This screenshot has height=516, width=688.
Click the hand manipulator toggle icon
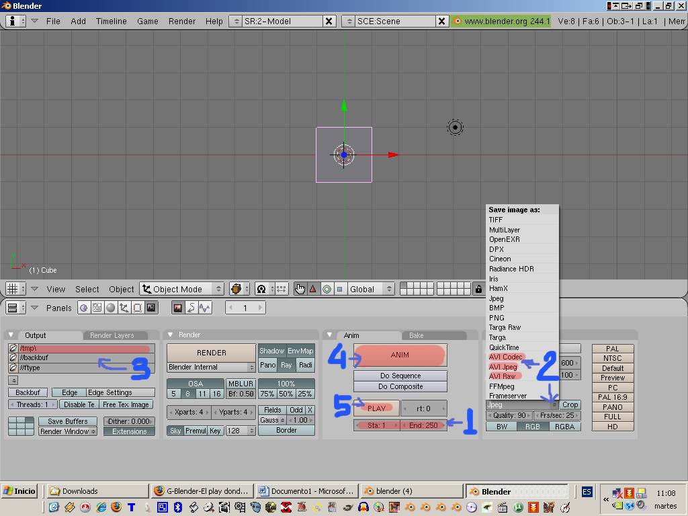pos(300,289)
